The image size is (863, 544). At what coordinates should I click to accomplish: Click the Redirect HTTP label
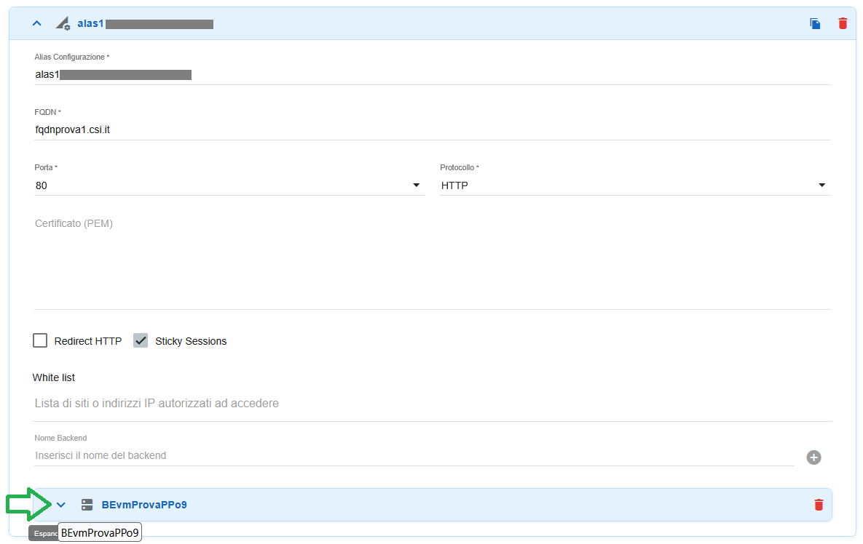(x=88, y=341)
